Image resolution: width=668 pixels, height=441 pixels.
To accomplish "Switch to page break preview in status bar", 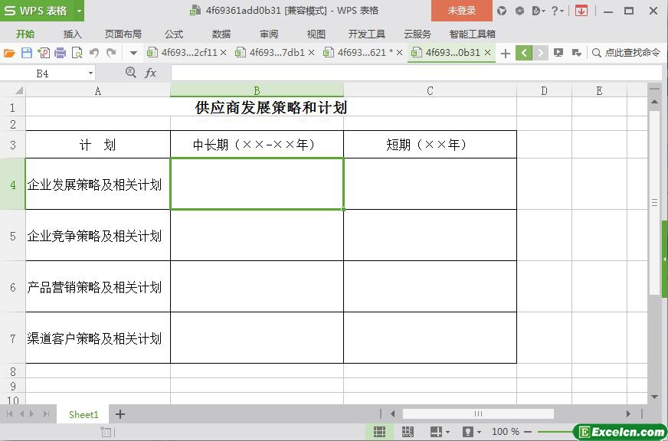I will pos(408,432).
